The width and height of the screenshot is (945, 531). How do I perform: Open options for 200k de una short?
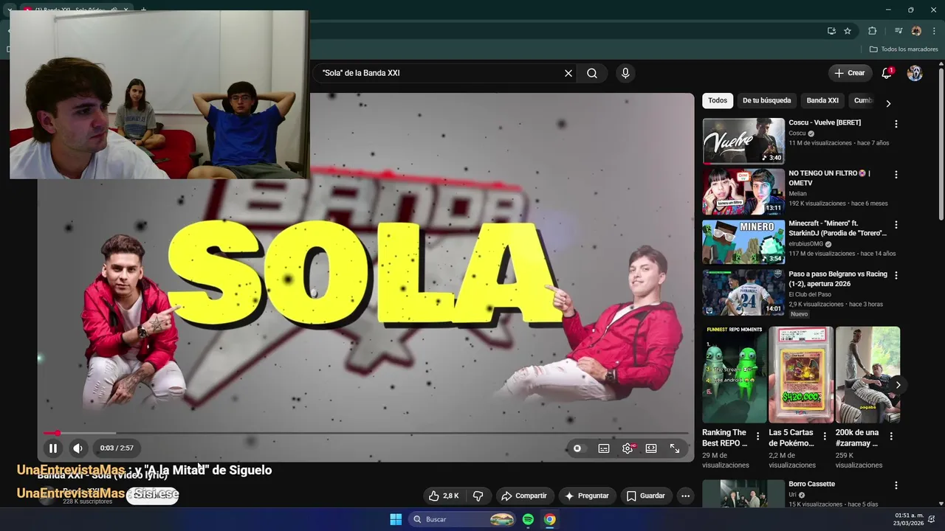click(891, 436)
